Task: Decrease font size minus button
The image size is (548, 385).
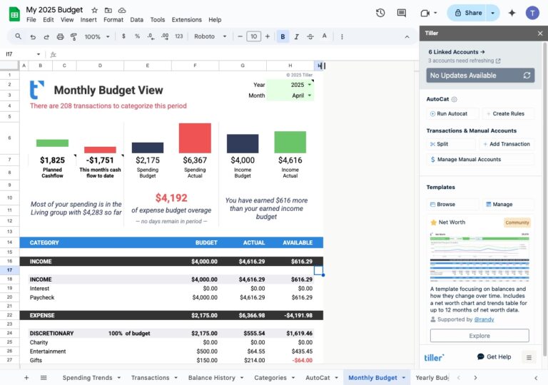Action: coord(240,36)
